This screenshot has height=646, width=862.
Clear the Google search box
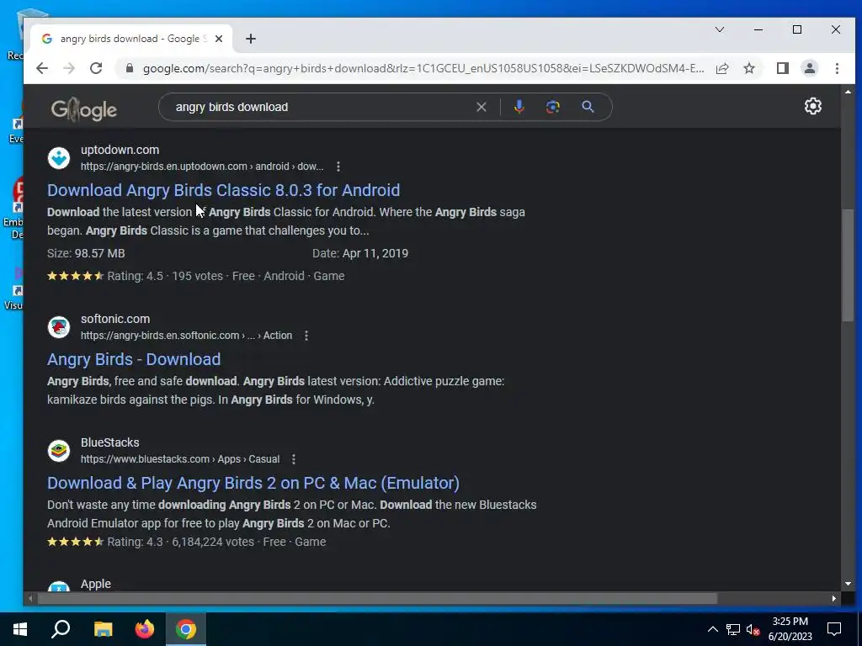(481, 107)
